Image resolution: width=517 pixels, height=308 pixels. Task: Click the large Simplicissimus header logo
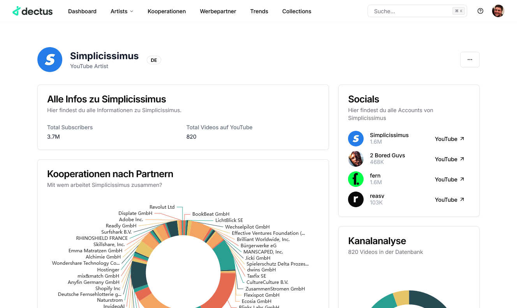pos(50,60)
